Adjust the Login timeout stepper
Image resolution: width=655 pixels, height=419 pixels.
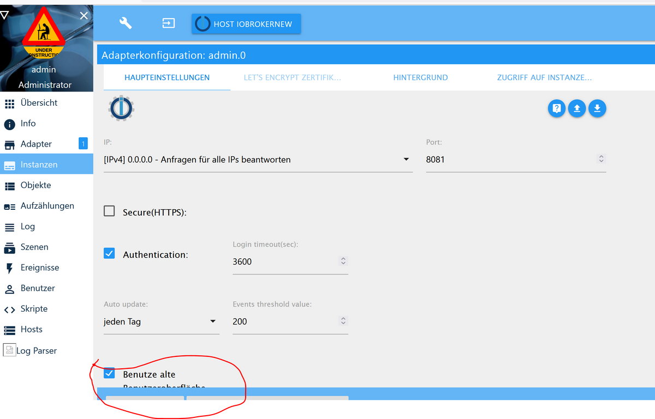[343, 262]
